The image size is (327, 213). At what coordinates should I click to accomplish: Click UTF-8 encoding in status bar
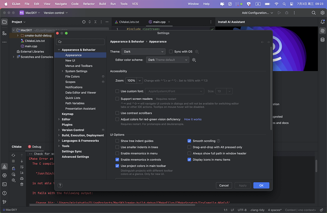point(242,210)
